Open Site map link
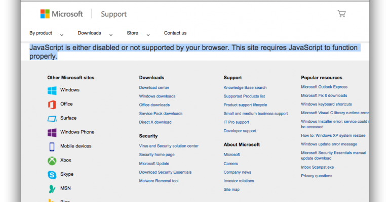 231,189
